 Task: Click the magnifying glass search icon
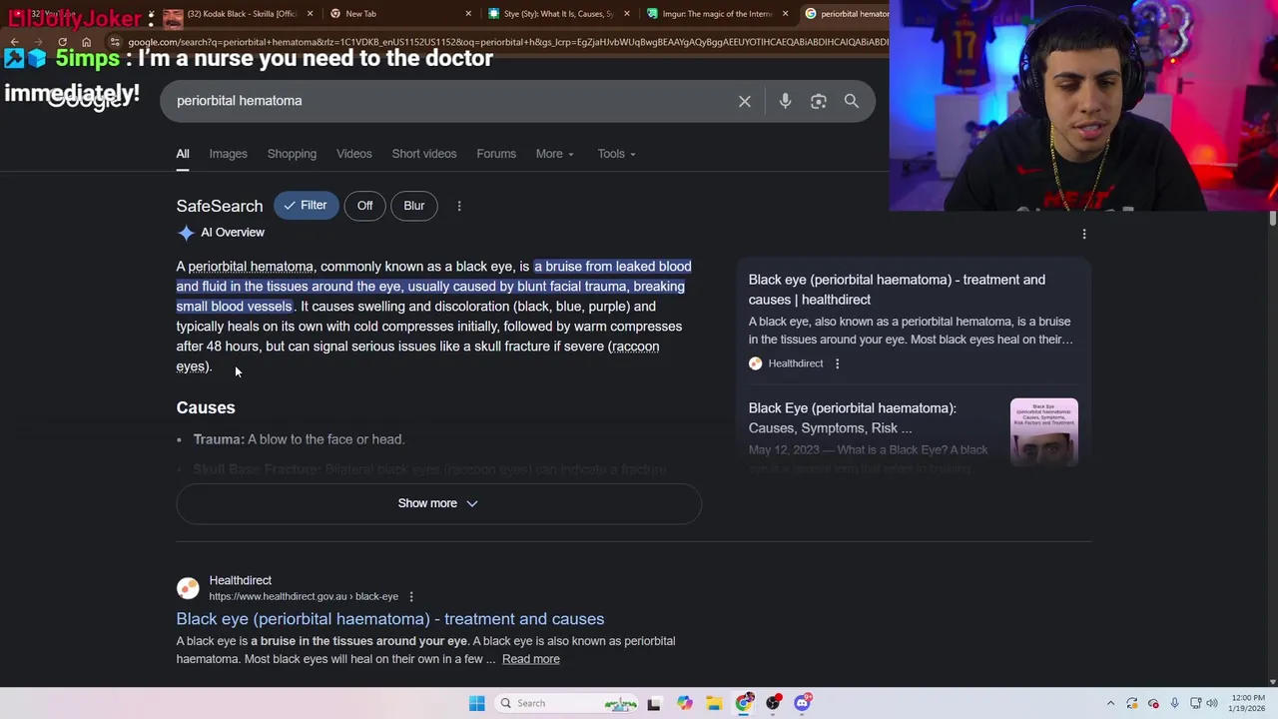tap(852, 101)
